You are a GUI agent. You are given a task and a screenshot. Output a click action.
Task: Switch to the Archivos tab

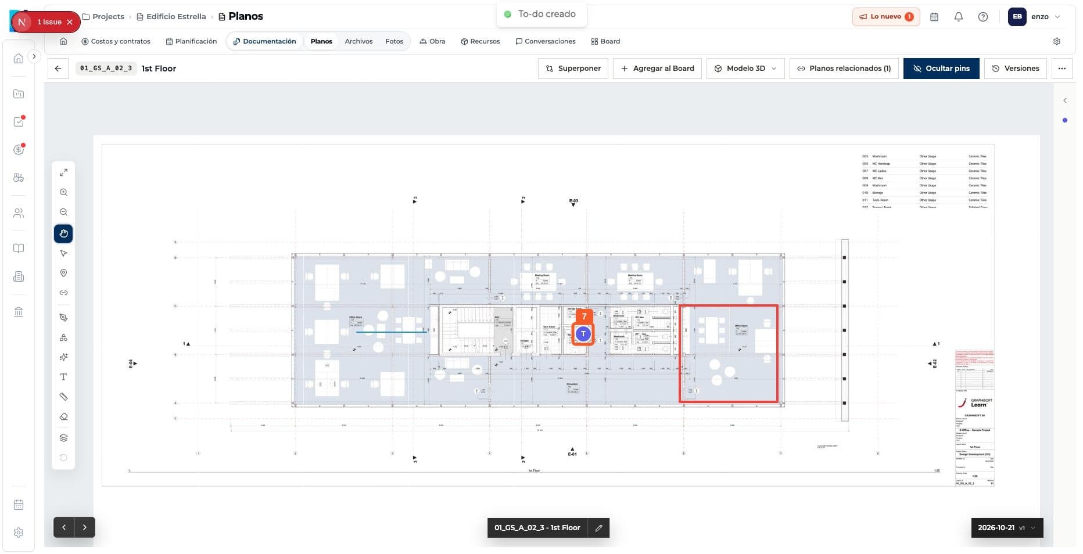click(x=358, y=41)
